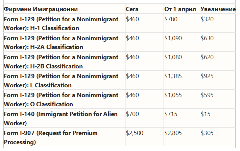Screen dimensions: 240x151
Task: Click the Form I-129 H-1 Classification cell
Action: click(64, 23)
